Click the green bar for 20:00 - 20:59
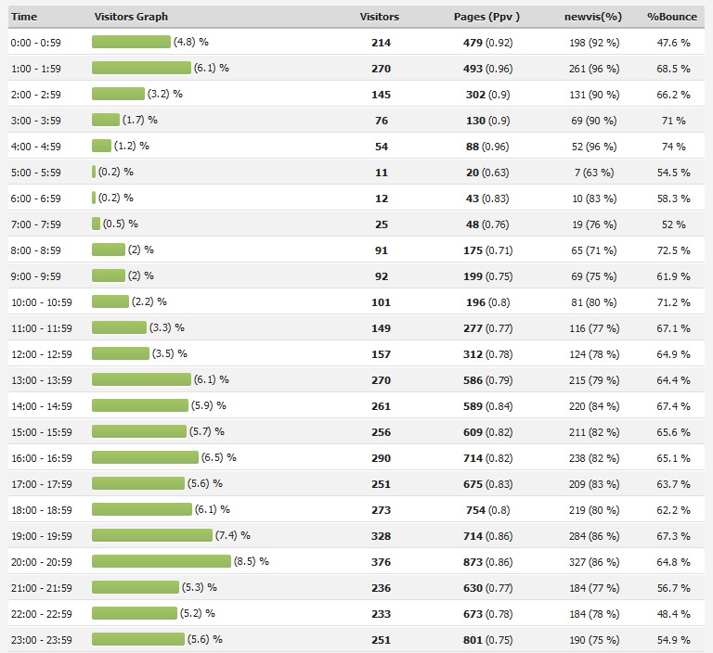This screenshot has width=713, height=653. pos(161,561)
